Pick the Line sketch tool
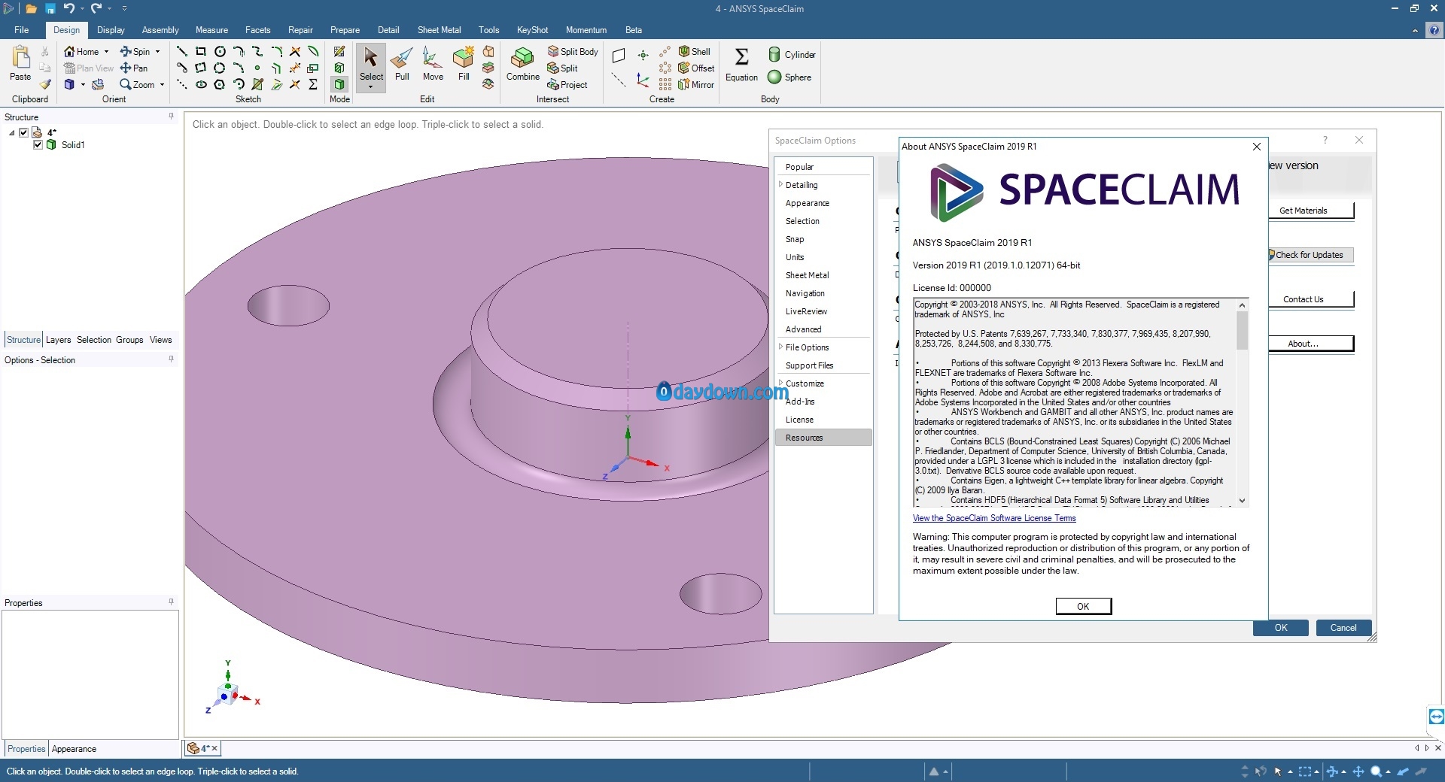 click(182, 51)
